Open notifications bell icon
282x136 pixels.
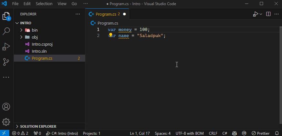277,133
